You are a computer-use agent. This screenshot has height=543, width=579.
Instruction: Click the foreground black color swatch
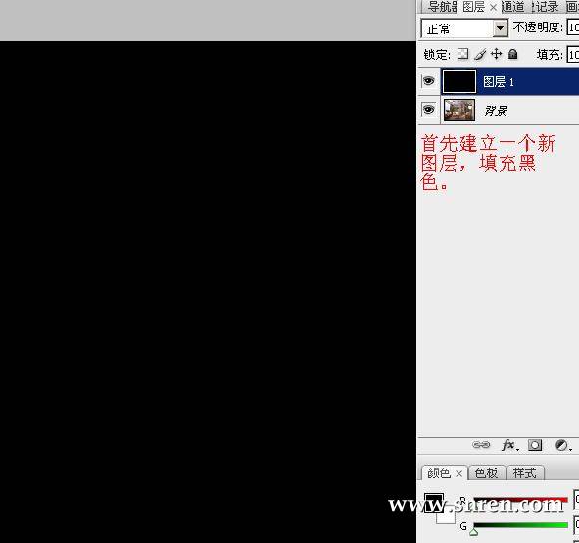click(x=433, y=503)
